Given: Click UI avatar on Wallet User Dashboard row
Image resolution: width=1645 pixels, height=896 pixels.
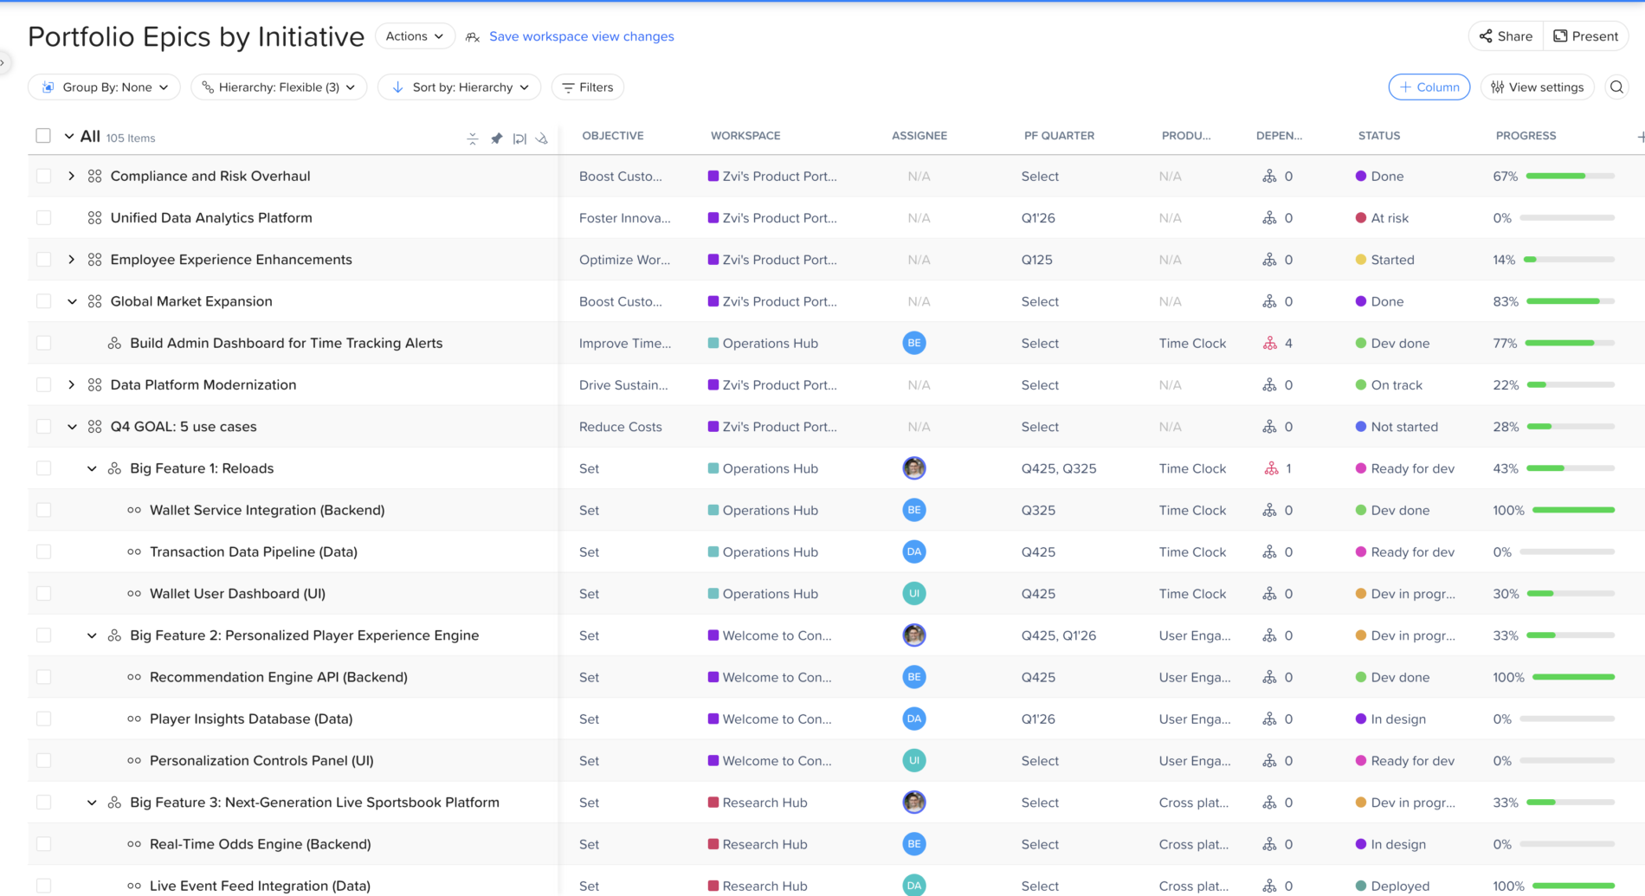Looking at the screenshot, I should [x=914, y=594].
